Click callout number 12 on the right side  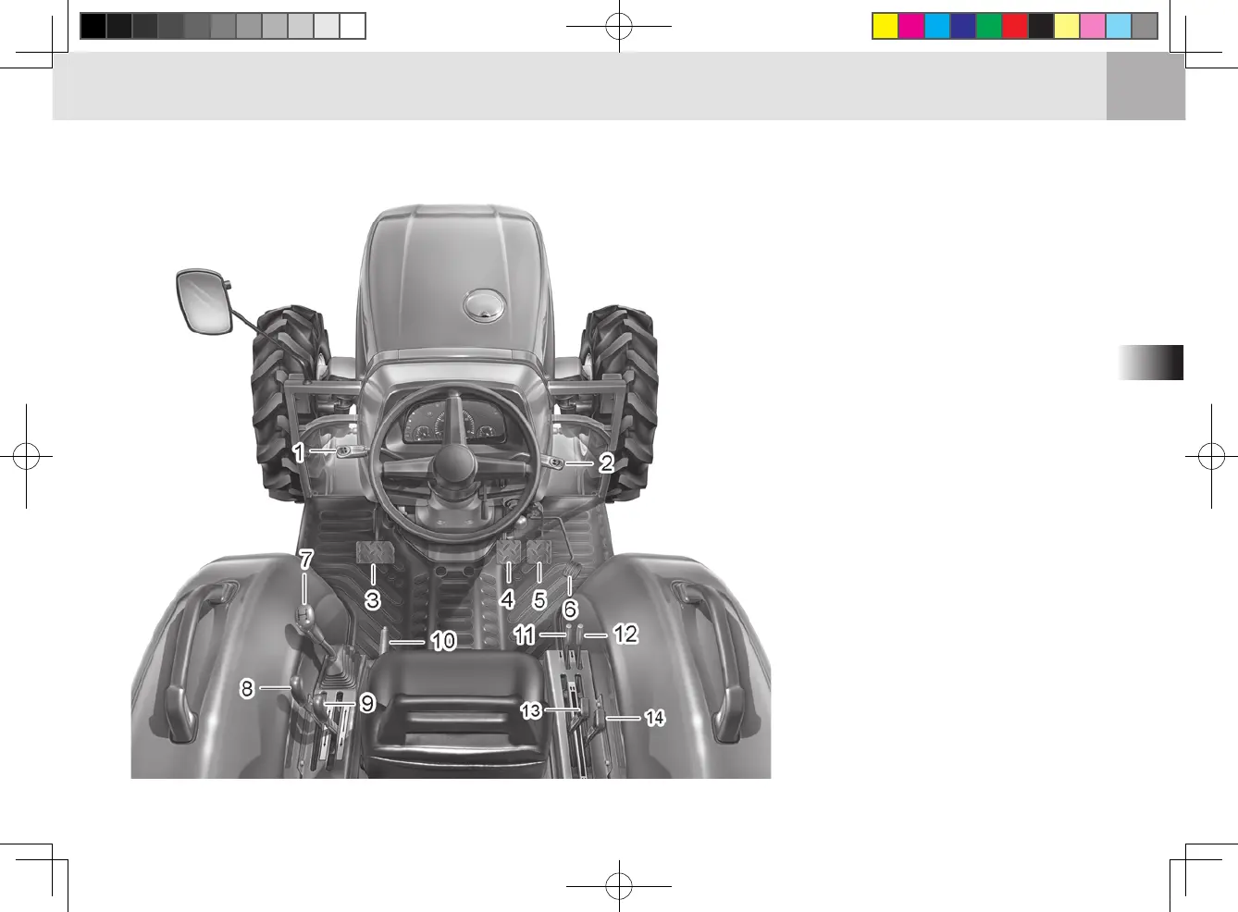point(625,634)
